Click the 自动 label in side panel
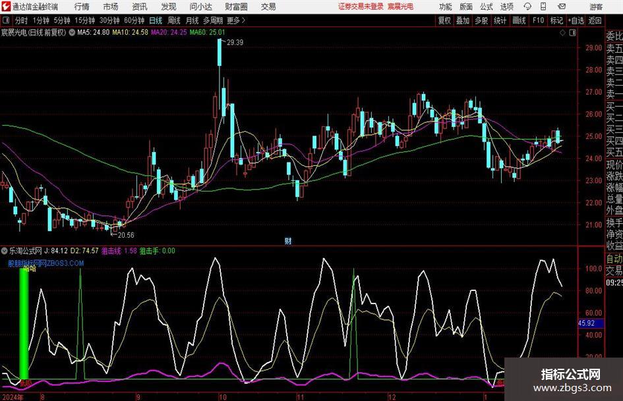The image size is (623, 401). 614,259
